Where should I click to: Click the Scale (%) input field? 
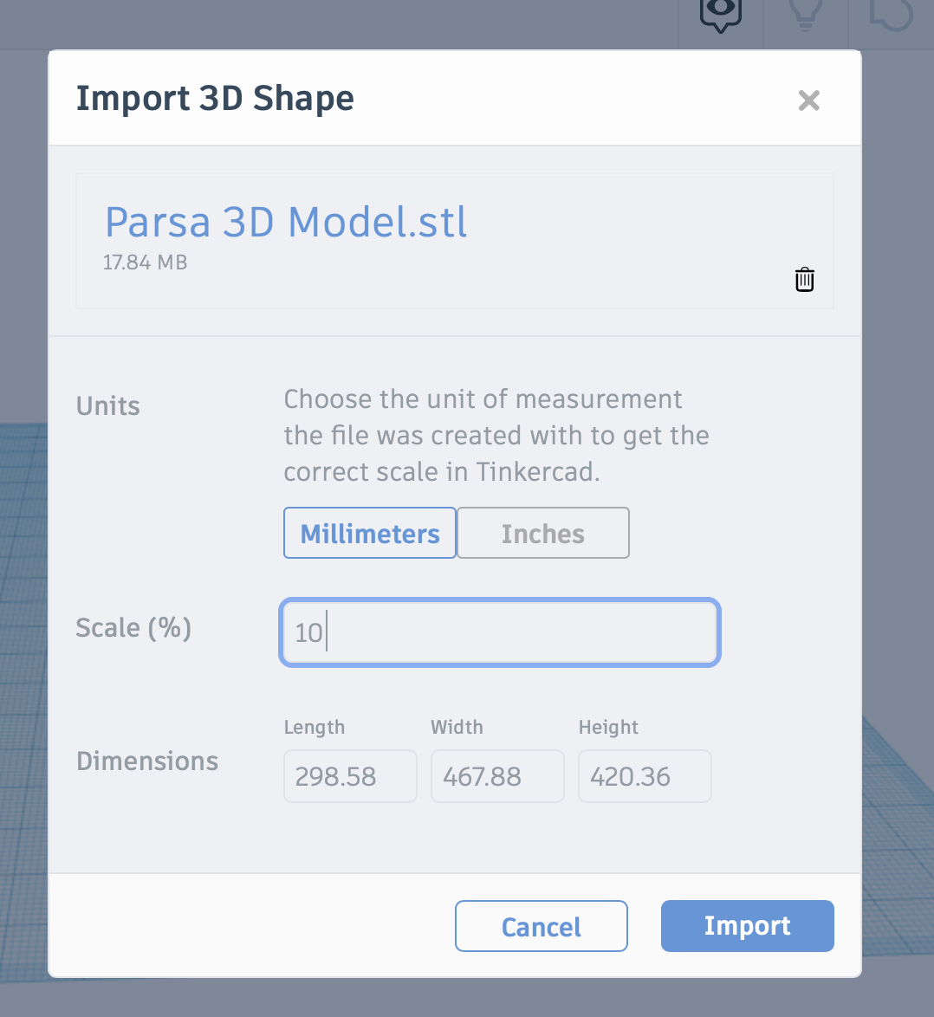[x=500, y=632]
